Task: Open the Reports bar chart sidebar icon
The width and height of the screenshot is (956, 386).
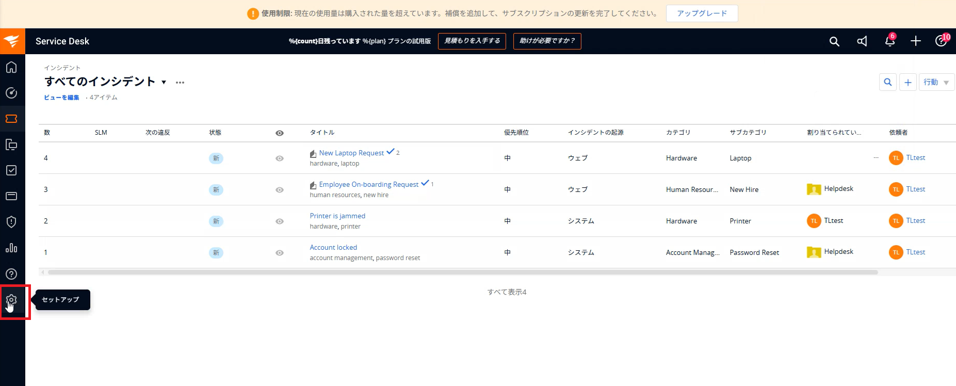Action: coord(11,248)
